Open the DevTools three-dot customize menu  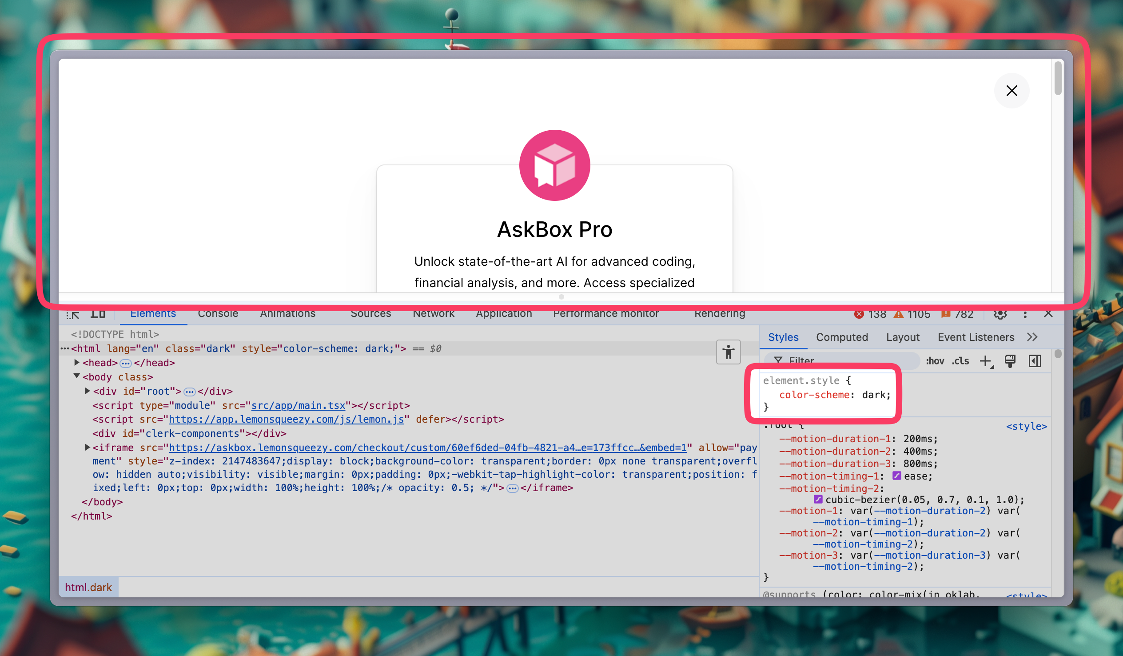pyautogui.click(x=1024, y=314)
